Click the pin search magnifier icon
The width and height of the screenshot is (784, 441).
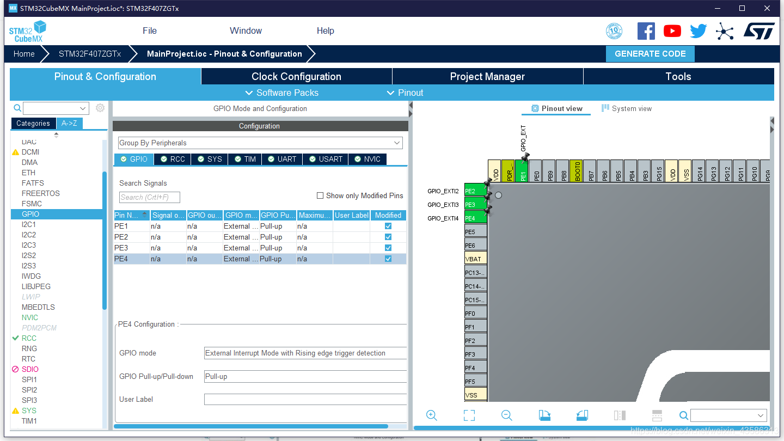[684, 415]
